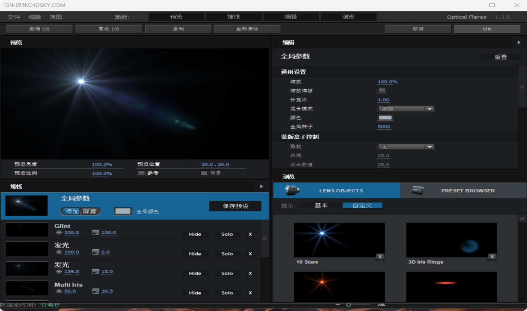
Task: Open the 全局颜色 swatch in stack
Action: tap(123, 211)
